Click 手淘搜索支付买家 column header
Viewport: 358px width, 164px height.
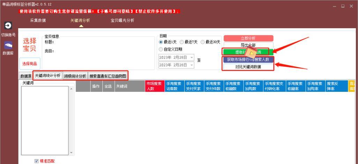[194, 86]
